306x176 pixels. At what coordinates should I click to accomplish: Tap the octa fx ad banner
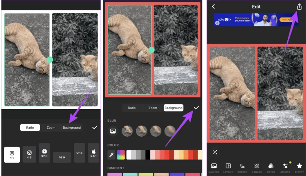coord(256,19)
